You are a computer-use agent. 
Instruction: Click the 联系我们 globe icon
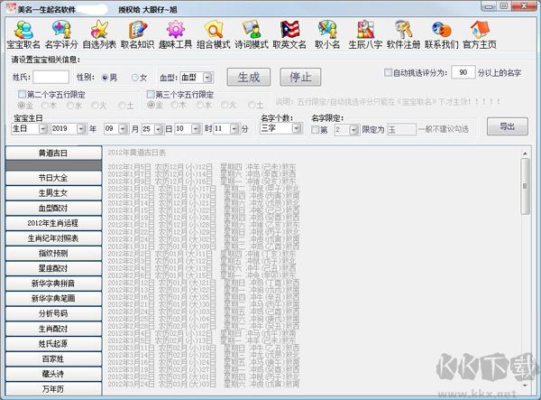(x=441, y=34)
